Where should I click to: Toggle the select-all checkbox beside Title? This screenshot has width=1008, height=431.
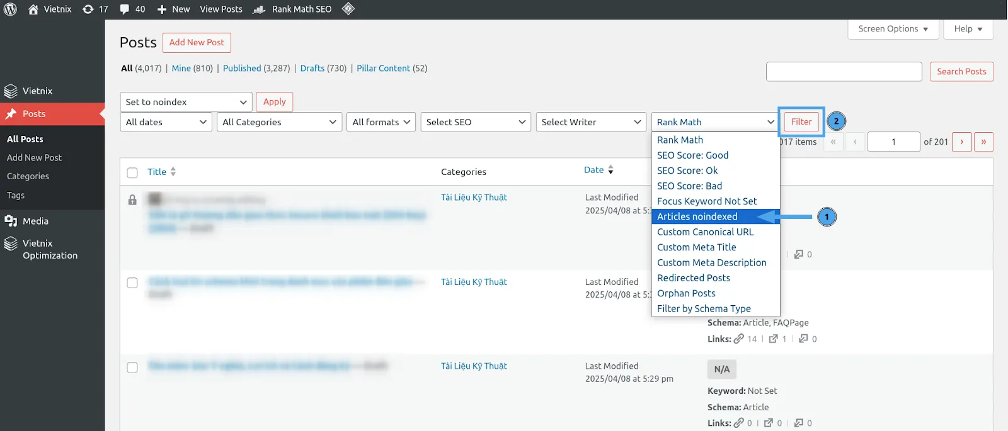coord(132,172)
